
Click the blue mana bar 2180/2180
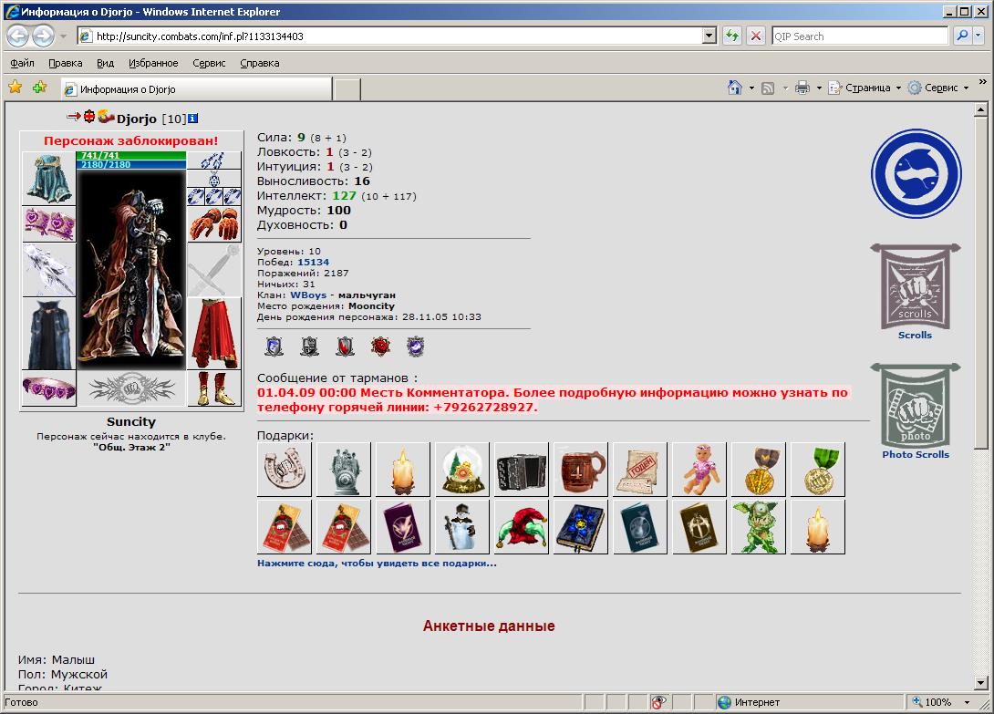[131, 164]
